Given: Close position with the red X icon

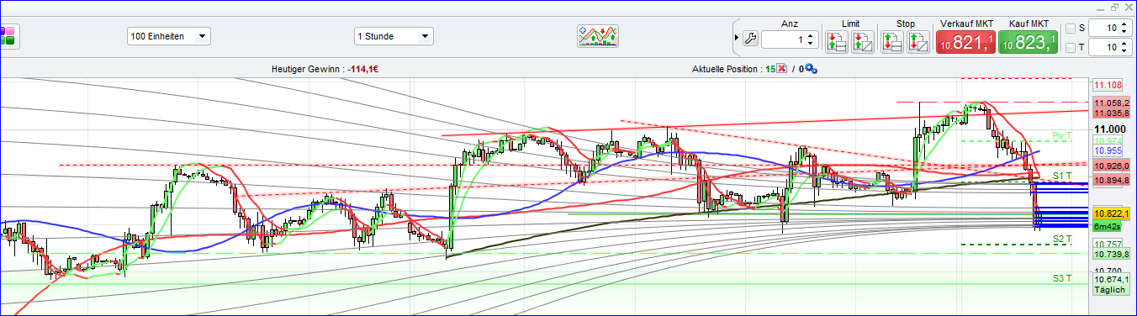Looking at the screenshot, I should click(782, 69).
